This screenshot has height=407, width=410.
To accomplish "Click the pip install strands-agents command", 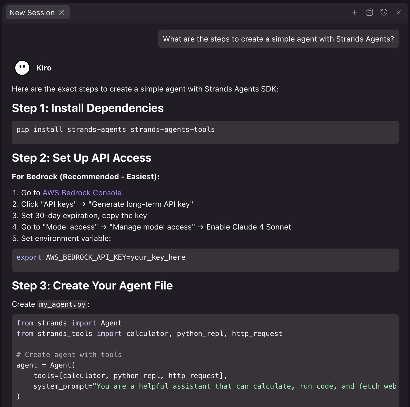I will tap(116, 130).
